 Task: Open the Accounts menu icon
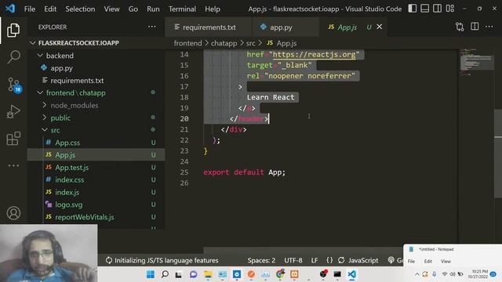tap(13, 213)
